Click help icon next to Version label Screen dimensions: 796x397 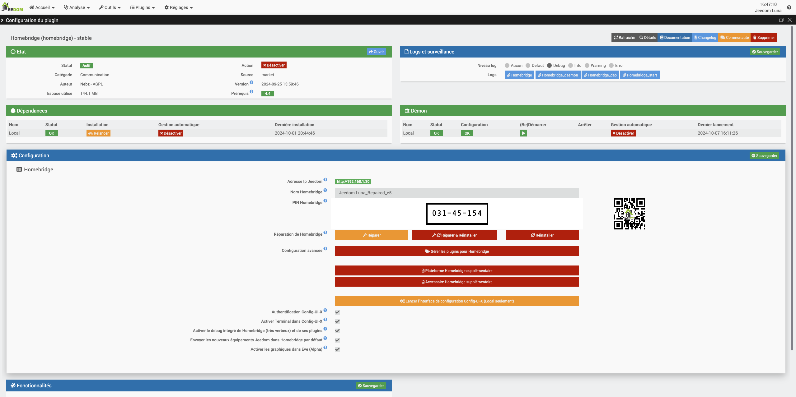[251, 82]
